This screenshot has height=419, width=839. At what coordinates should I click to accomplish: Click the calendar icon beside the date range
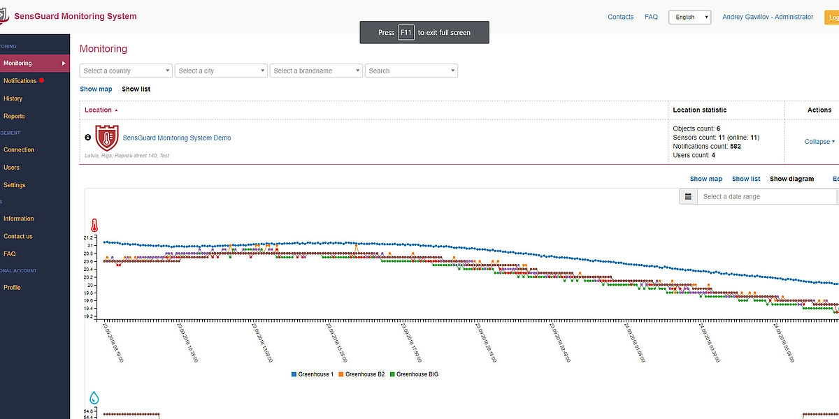pos(688,197)
